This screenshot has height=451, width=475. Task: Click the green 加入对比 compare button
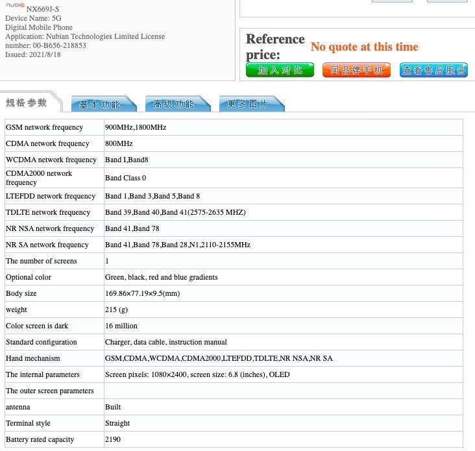[280, 70]
